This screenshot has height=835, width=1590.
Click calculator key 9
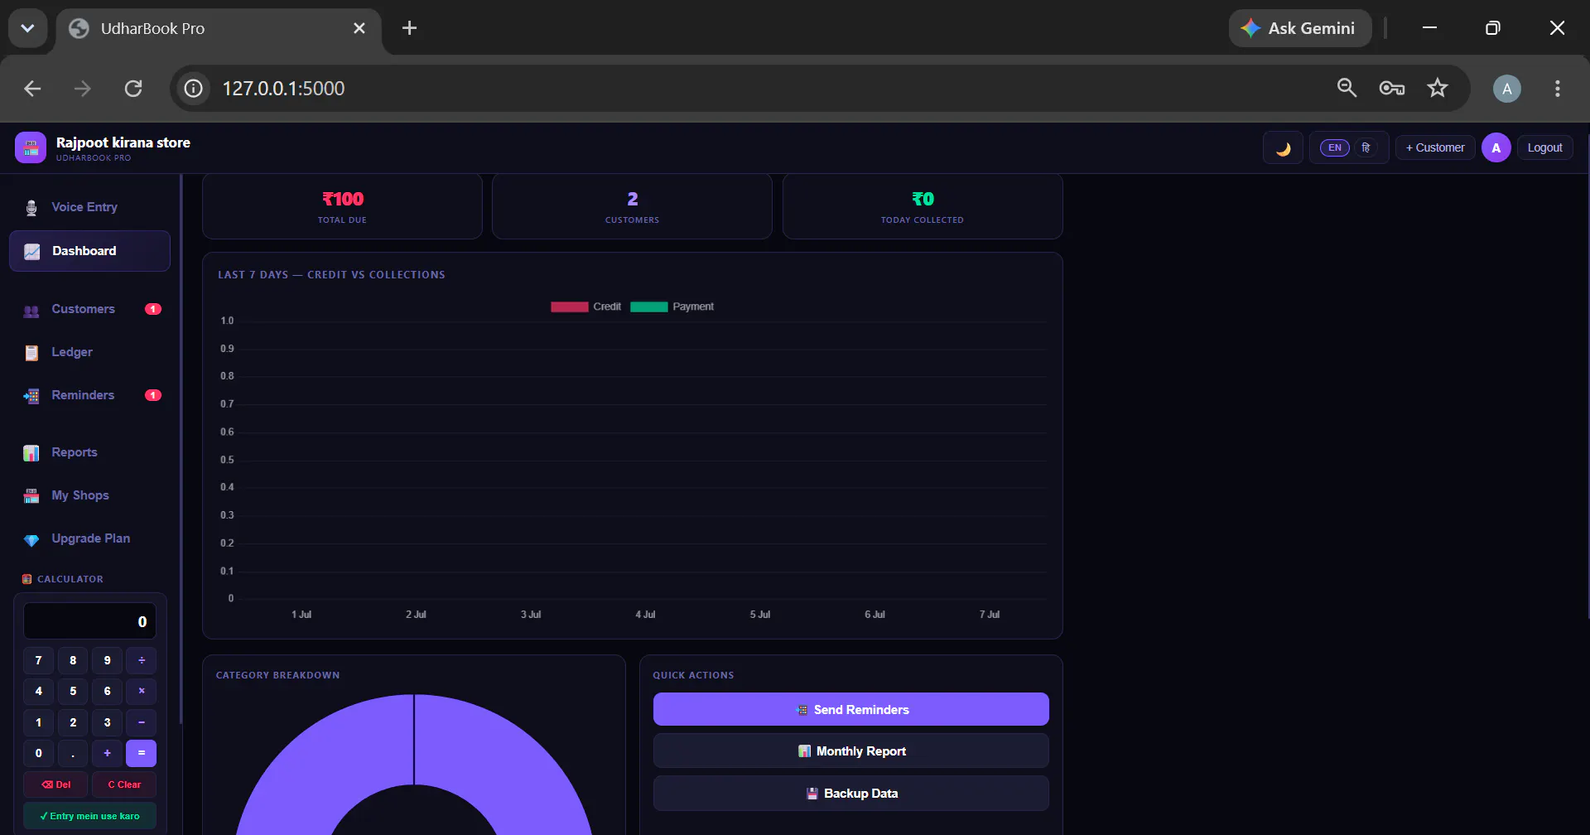pyautogui.click(x=107, y=660)
